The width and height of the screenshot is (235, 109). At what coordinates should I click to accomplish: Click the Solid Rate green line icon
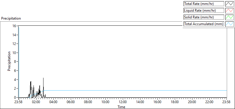229,17
